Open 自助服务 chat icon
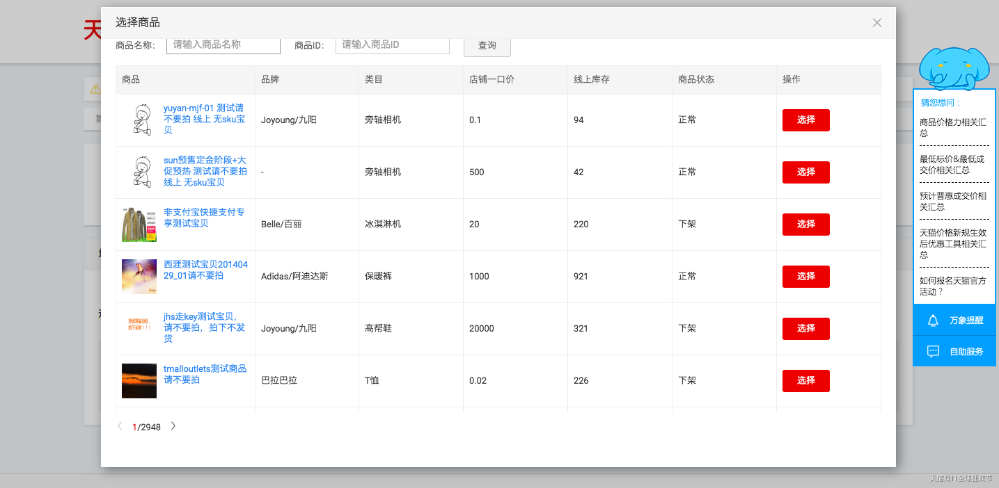Screen dimensions: 999x488 (x=933, y=352)
